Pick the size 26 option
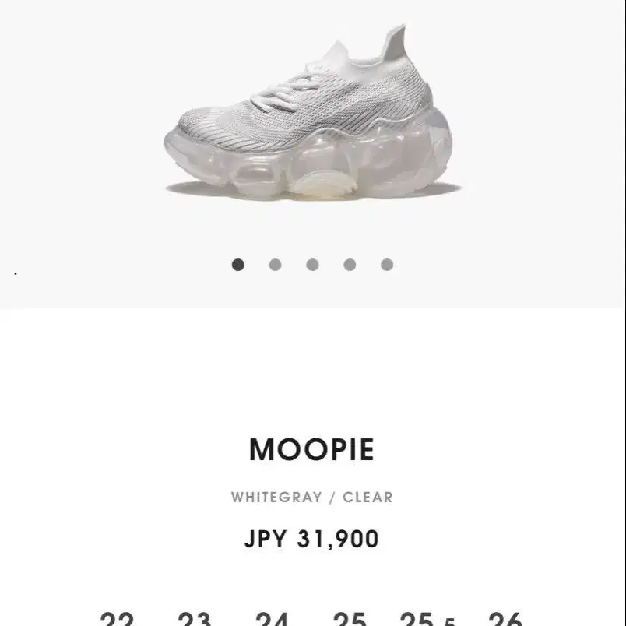Image resolution: width=626 pixels, height=626 pixels. coord(505,618)
